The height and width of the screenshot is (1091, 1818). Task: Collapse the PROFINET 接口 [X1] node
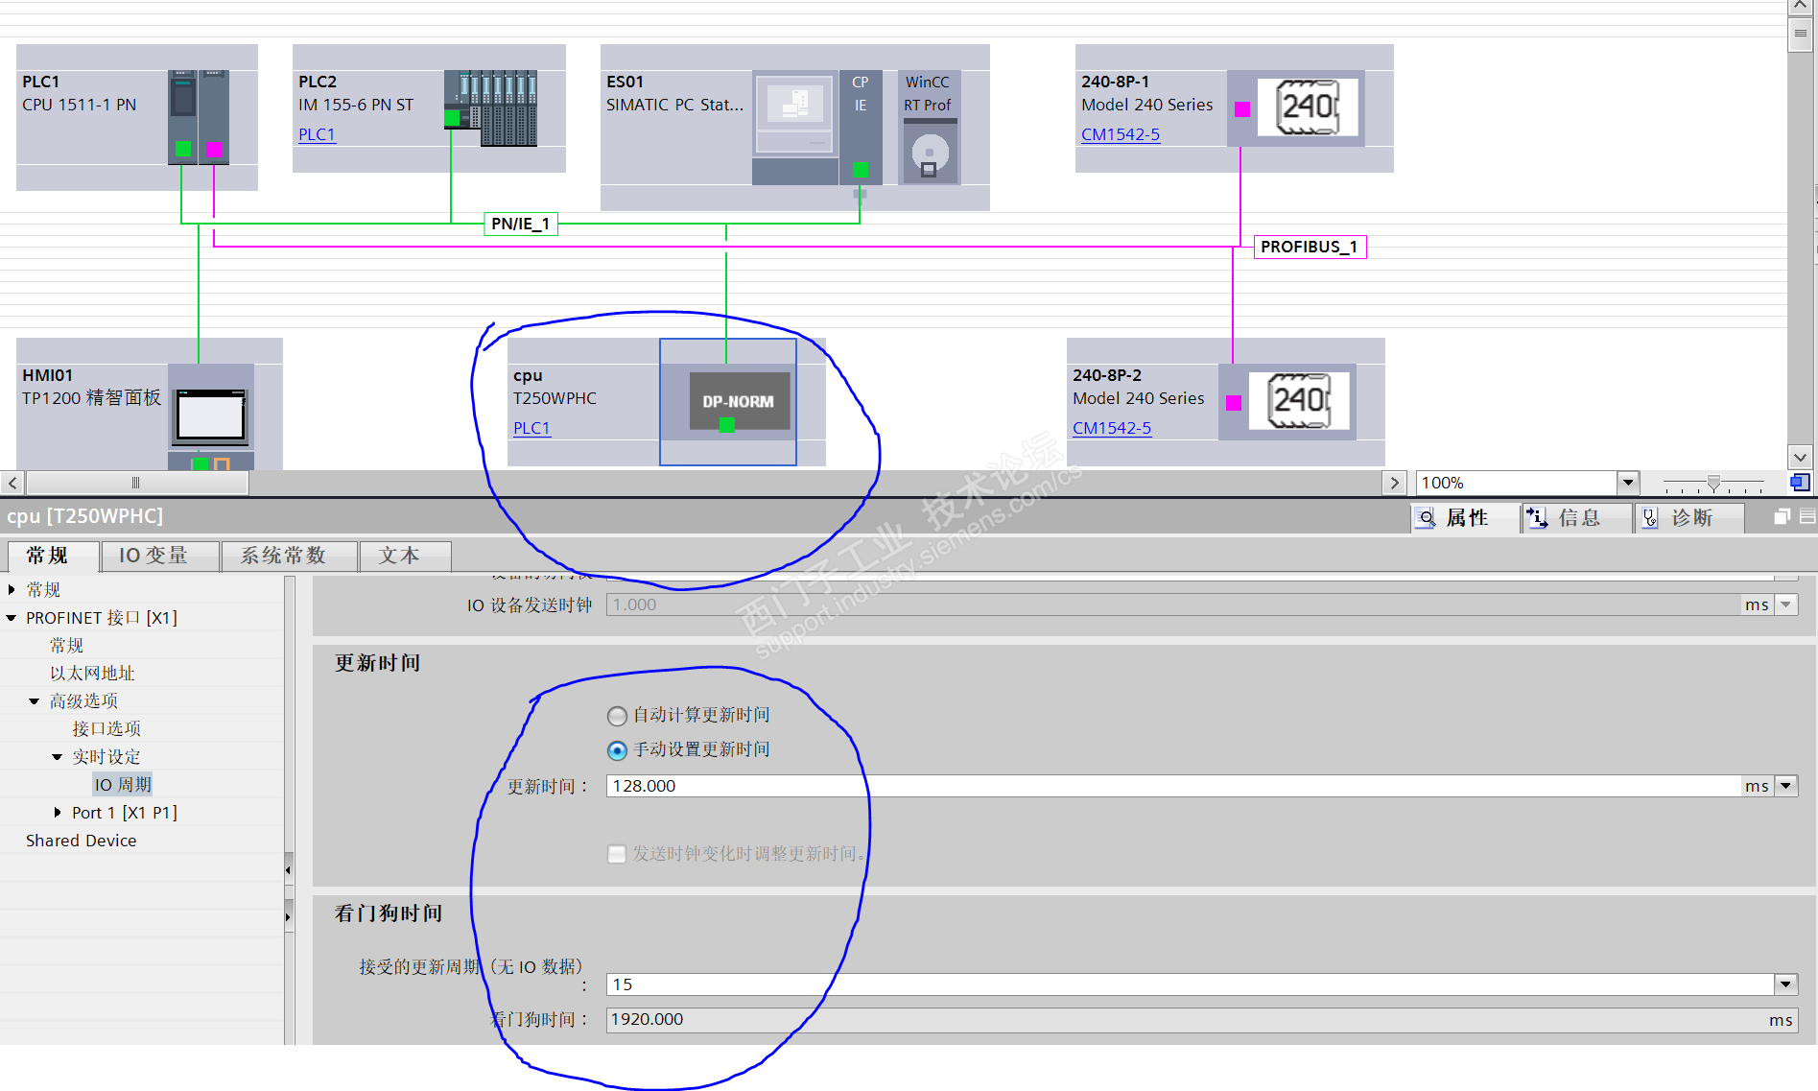point(12,618)
